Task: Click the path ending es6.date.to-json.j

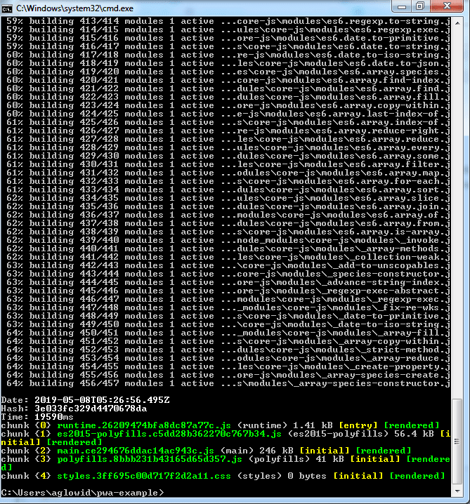Action: pos(336,63)
